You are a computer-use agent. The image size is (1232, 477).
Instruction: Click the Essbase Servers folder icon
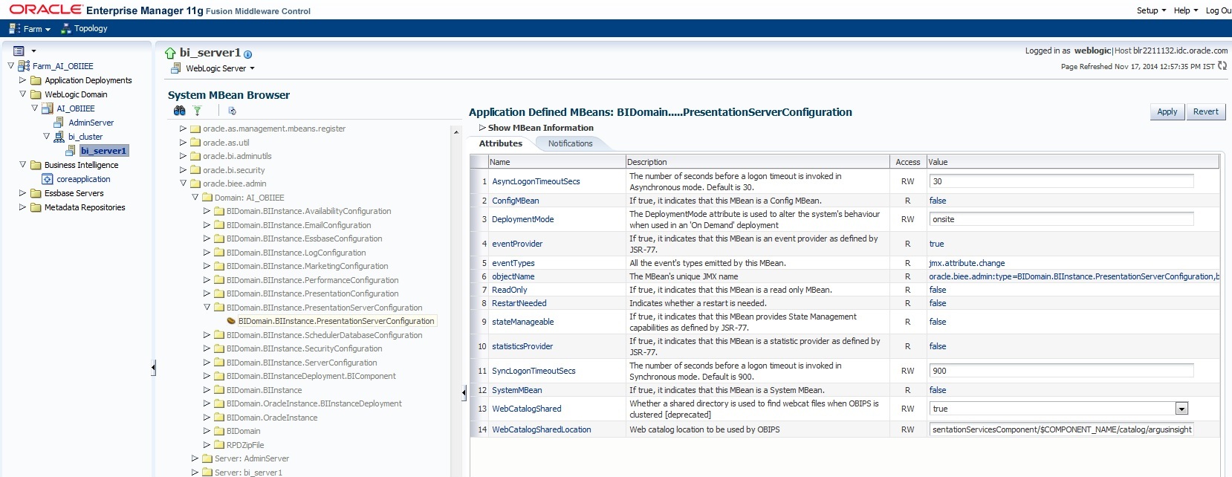click(x=36, y=193)
